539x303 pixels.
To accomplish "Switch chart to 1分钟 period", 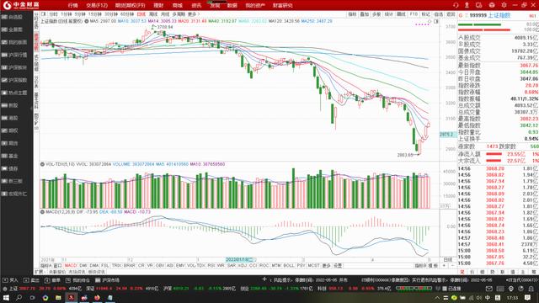I will point(67,14).
